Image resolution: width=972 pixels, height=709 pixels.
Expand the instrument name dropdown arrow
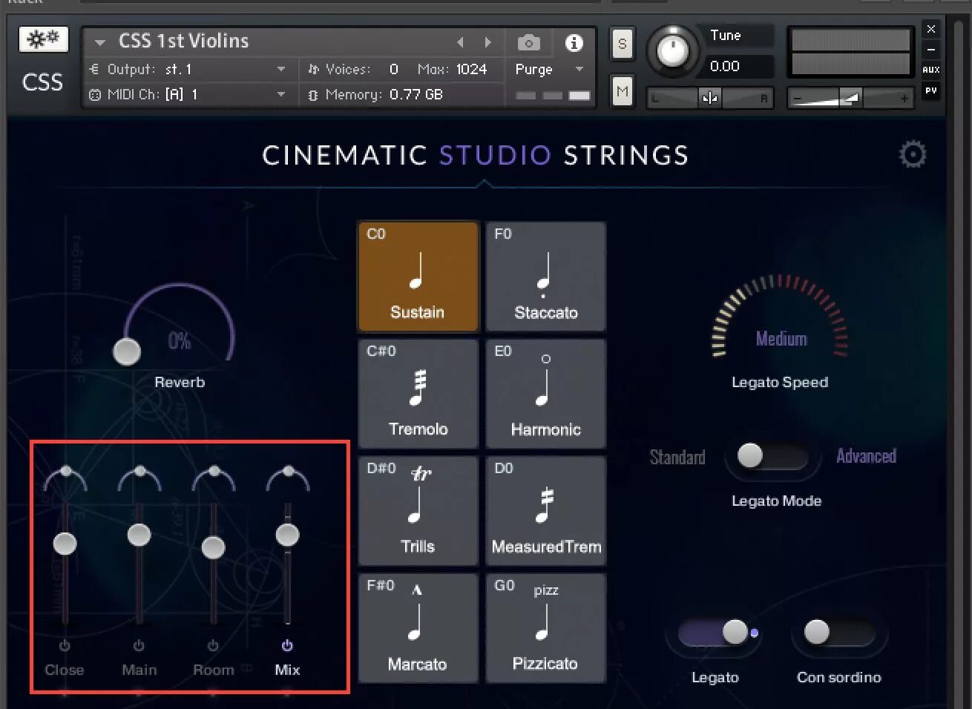click(x=100, y=42)
